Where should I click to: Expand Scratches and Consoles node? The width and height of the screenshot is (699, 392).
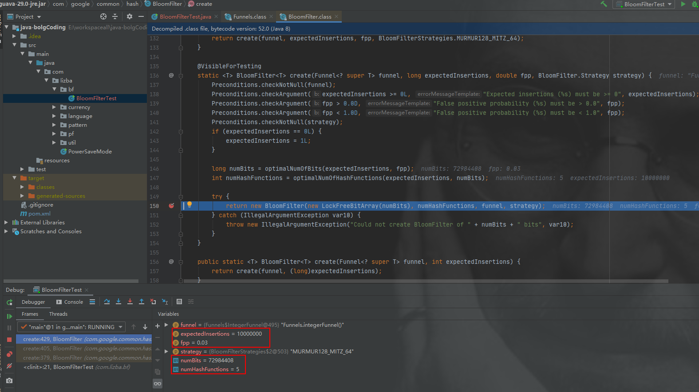pyautogui.click(x=6, y=231)
